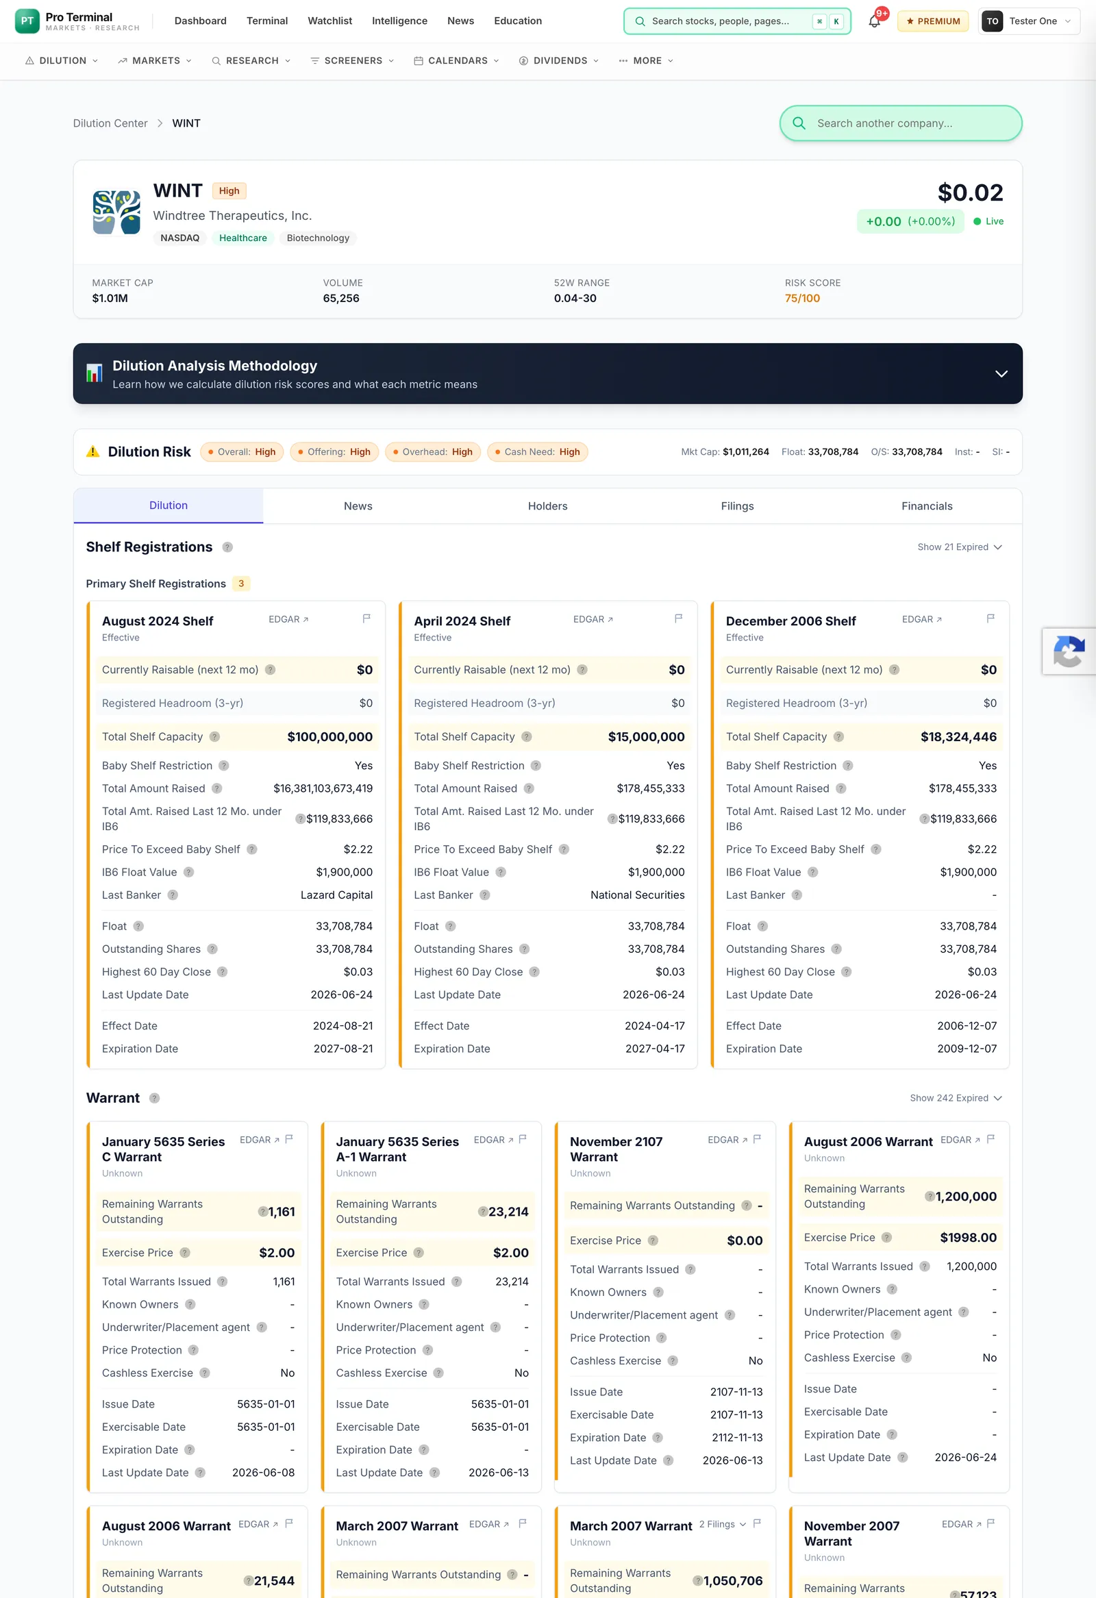Open the DIVIDENDS dropdown menu
The image size is (1096, 1598).
(x=559, y=60)
